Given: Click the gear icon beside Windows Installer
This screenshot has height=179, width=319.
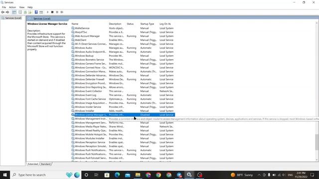Looking at the screenshot, I should [73, 111].
